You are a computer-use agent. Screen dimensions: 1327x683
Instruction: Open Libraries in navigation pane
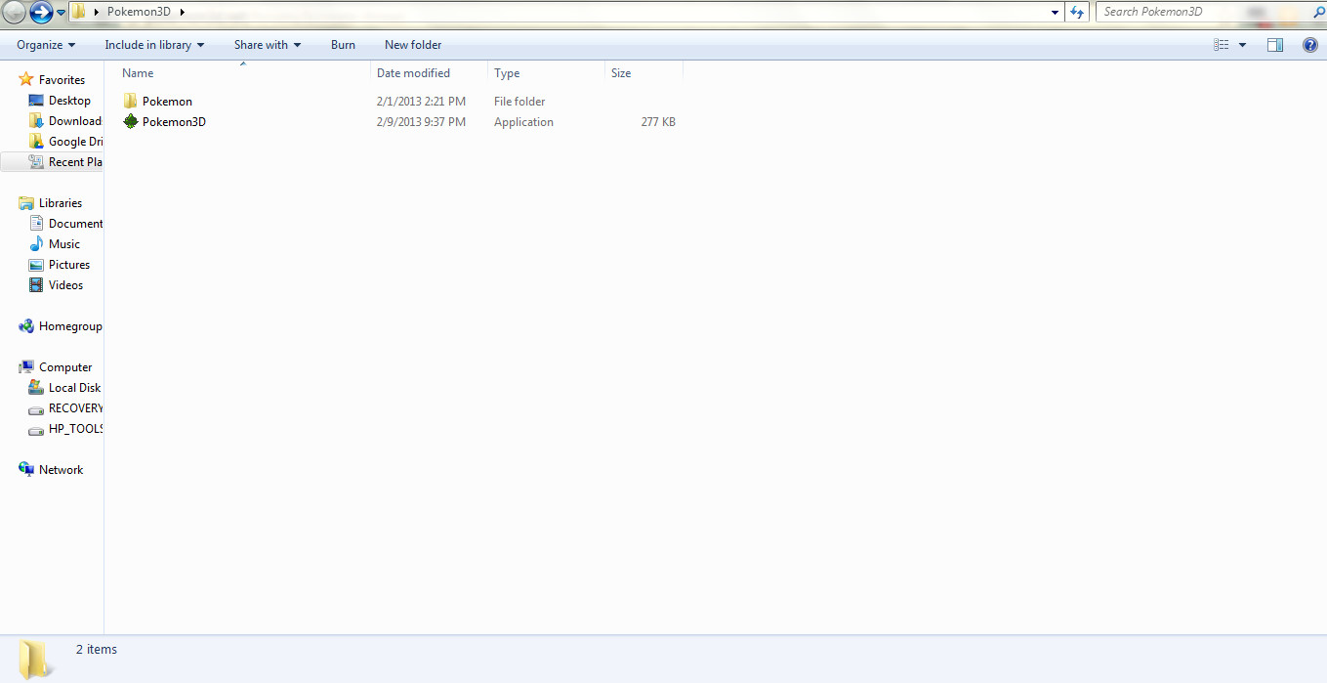(61, 203)
